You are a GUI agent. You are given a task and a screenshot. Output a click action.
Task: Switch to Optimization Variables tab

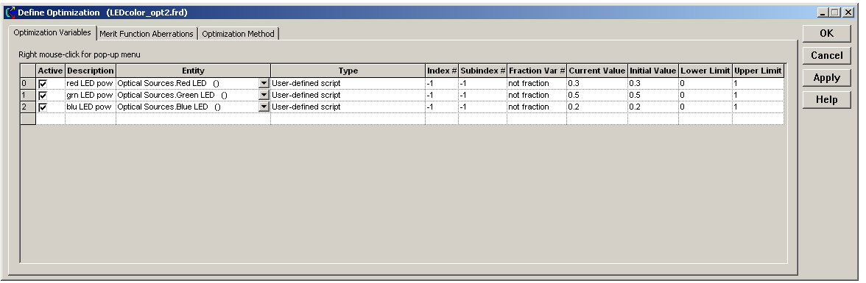pyautogui.click(x=52, y=32)
